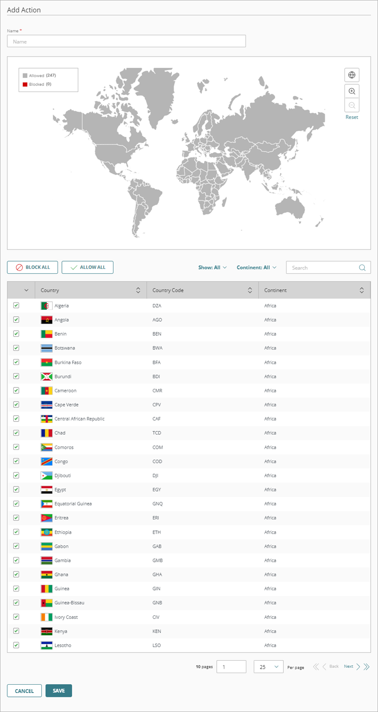Screen dimensions: 378x712
Task: Open the Show: All dropdown
Action: point(212,267)
